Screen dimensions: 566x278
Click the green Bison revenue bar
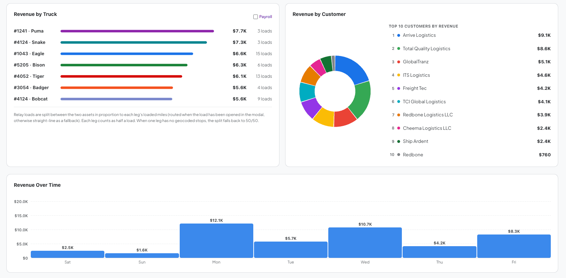(x=124, y=65)
